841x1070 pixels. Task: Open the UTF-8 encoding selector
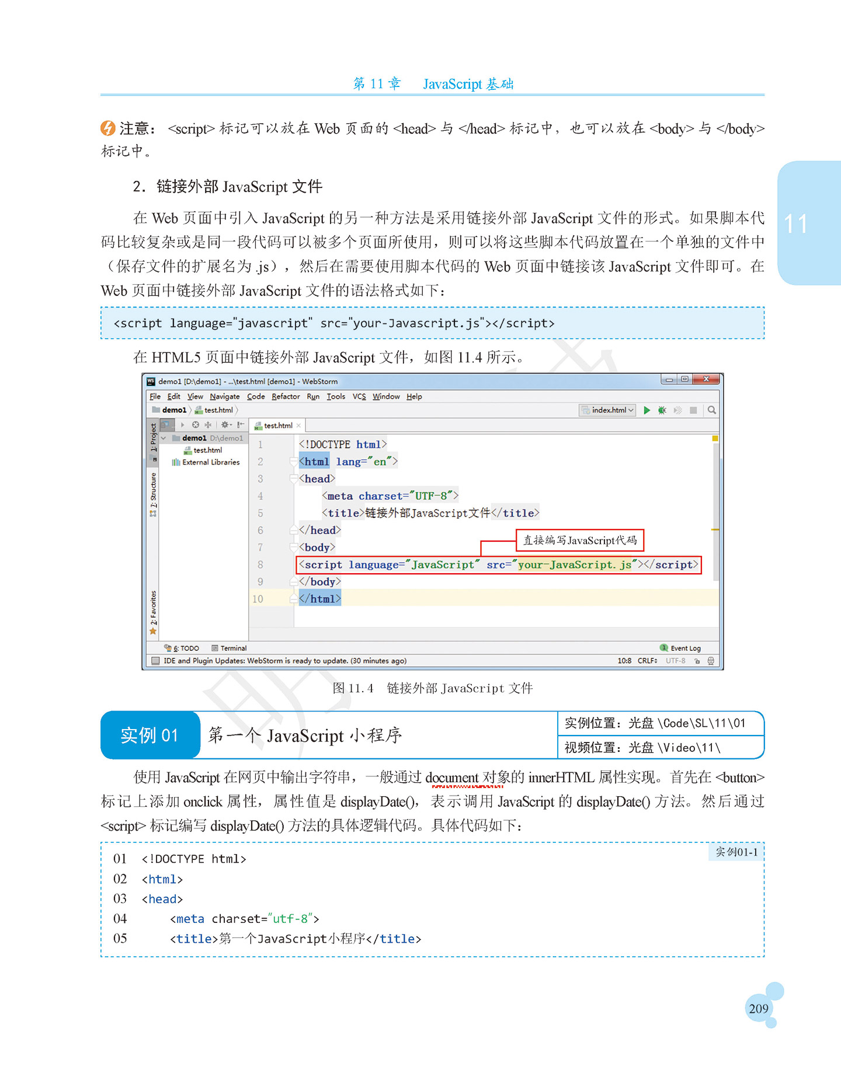point(676,661)
